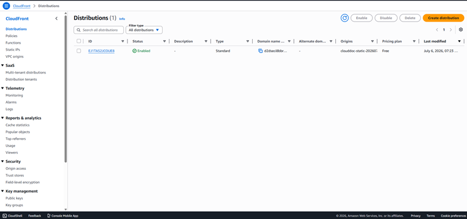This screenshot has height=219, width=467.
Task: Collapse Reports & analytics section
Action: pos(2,118)
